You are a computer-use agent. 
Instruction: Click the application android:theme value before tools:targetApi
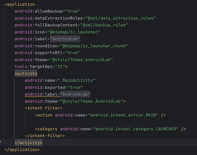click(81, 60)
